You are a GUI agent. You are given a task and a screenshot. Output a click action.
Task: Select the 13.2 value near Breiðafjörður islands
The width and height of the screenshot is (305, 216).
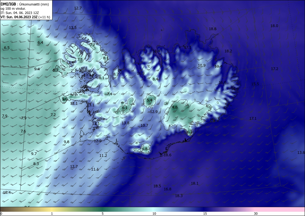pos(87,75)
